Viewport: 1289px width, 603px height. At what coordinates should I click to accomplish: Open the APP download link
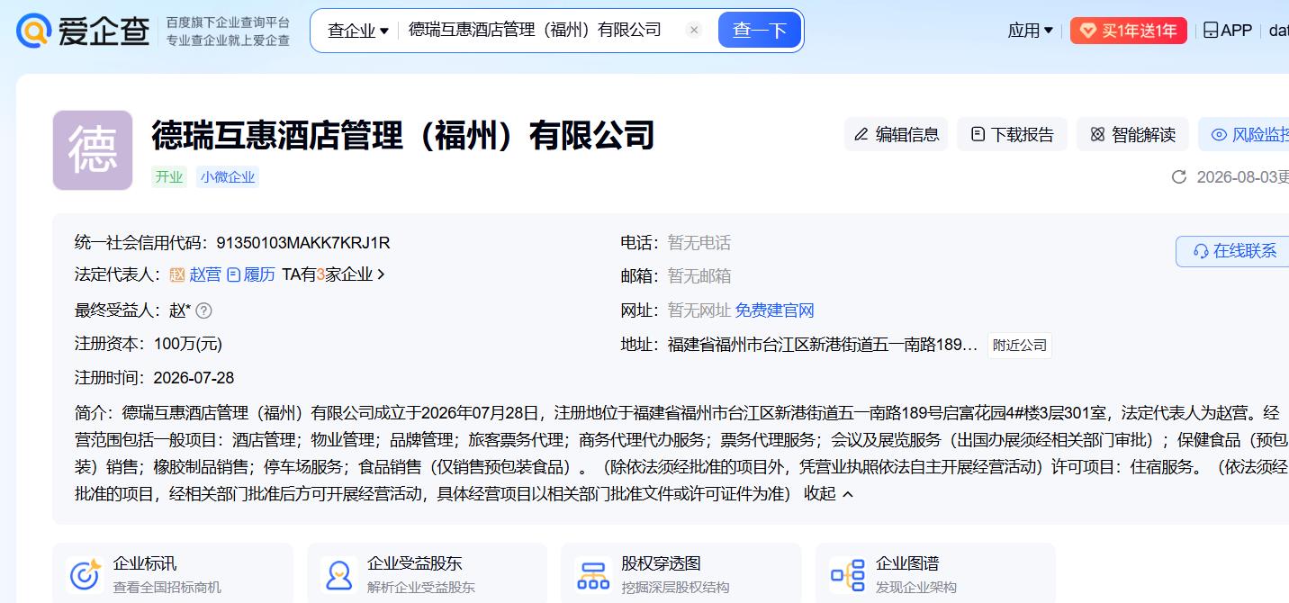(1228, 31)
